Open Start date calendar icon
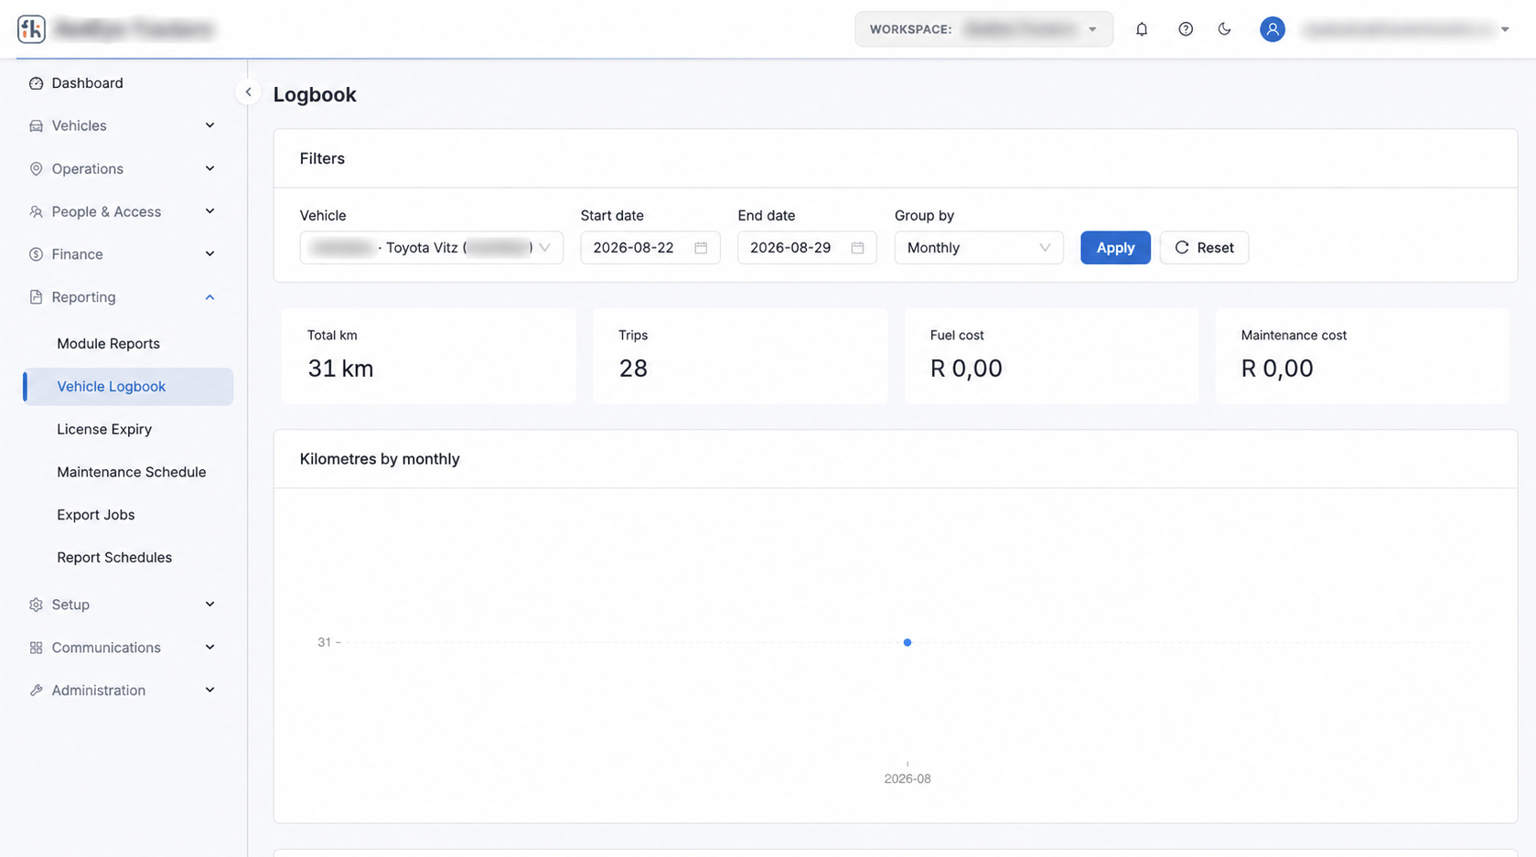The image size is (1536, 857). 701,248
